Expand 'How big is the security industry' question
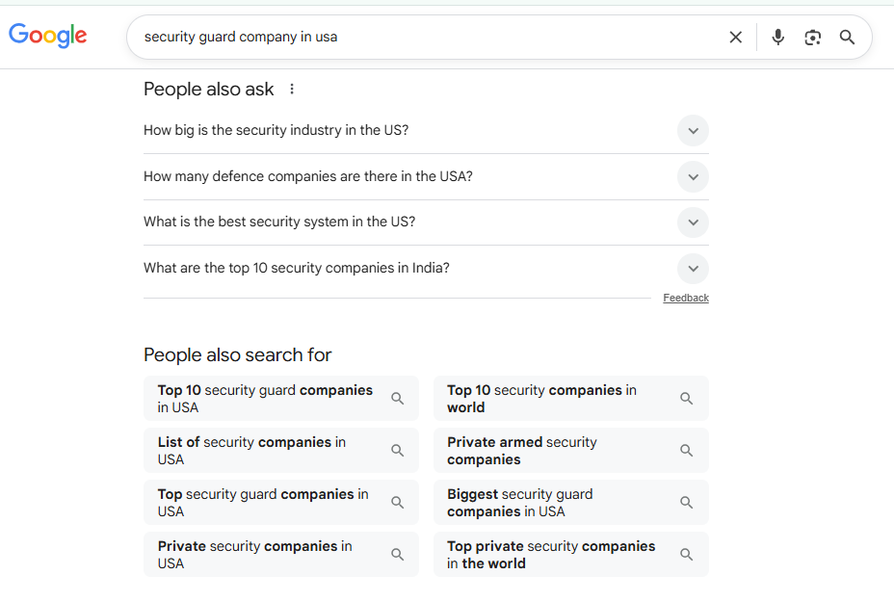Screen dimensions: 894x601 click(x=693, y=131)
